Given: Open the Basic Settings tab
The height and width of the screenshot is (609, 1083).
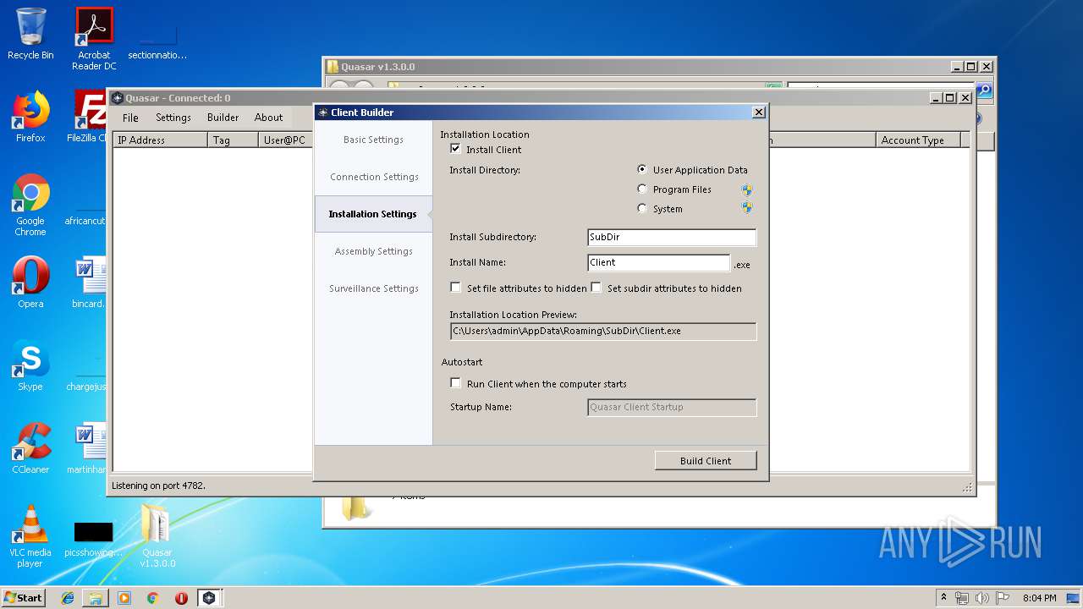Looking at the screenshot, I should coord(373,140).
